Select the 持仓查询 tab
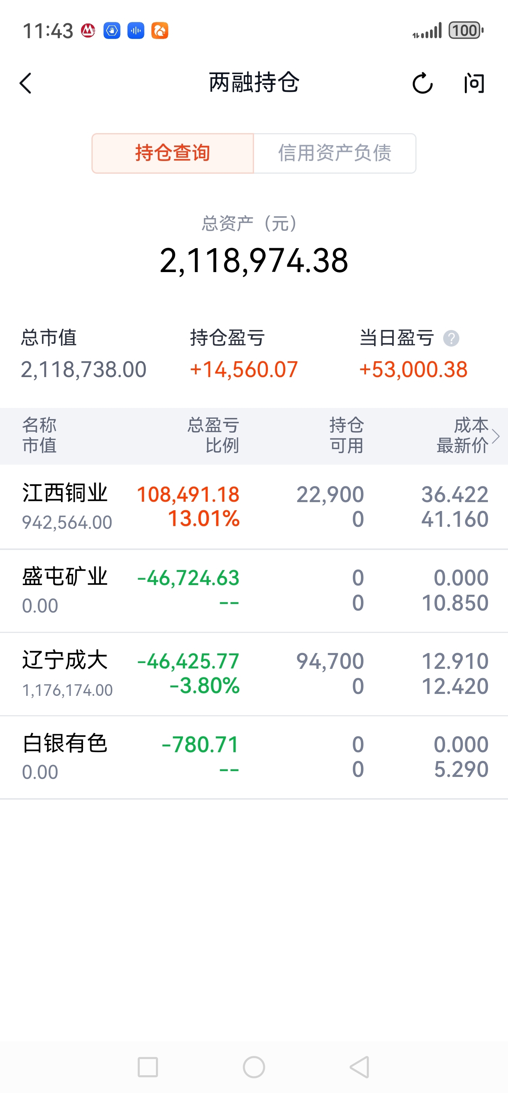 pos(173,153)
